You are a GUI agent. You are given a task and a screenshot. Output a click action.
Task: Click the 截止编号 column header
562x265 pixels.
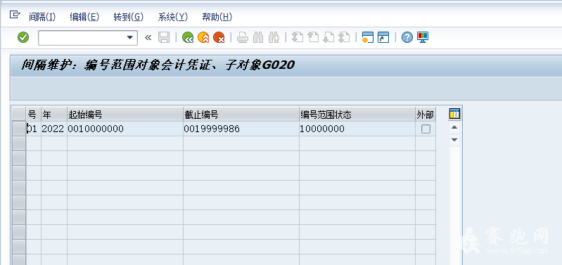(x=241, y=115)
